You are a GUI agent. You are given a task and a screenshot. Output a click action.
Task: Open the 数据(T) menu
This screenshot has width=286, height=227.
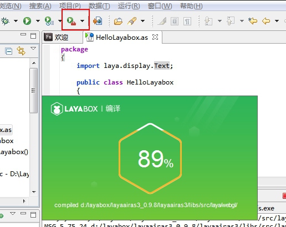(x=99, y=6)
